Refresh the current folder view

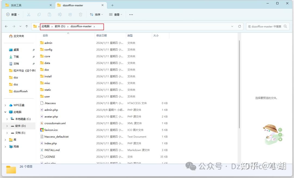pos(239,26)
